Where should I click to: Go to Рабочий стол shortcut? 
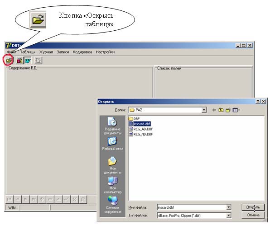(x=113, y=144)
